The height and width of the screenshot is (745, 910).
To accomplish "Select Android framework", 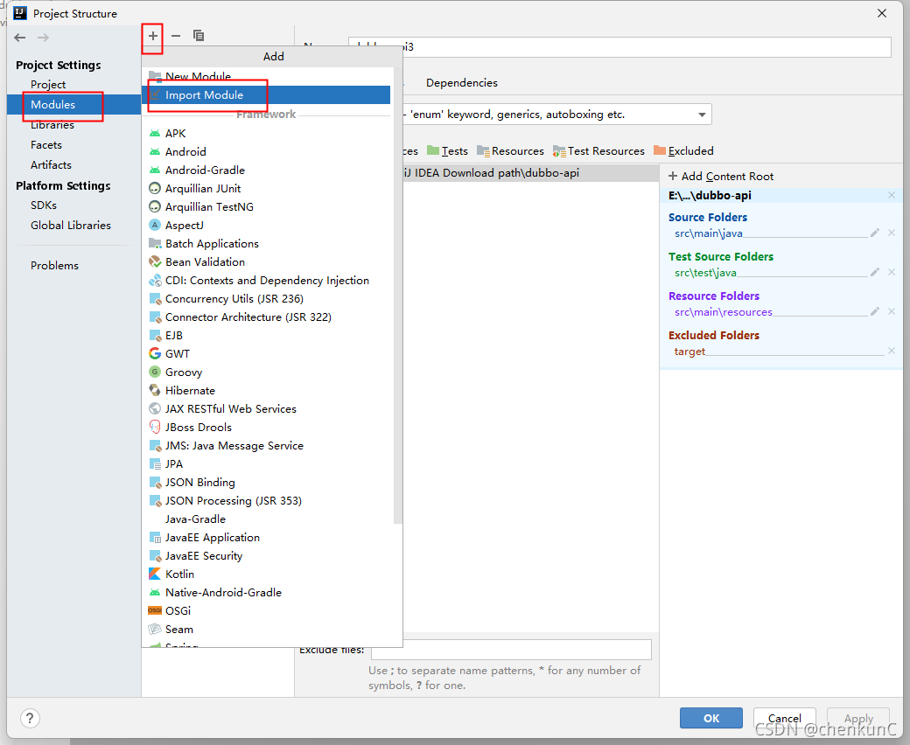I will click(x=266, y=152).
